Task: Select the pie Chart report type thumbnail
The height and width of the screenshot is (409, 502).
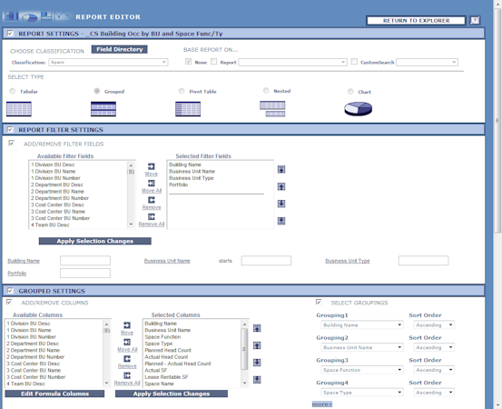Action: click(x=358, y=109)
